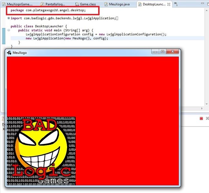Viewport: 209px width, 193px height.
Task: Minimize the MeuXogo game window
Action: [x=155, y=51]
